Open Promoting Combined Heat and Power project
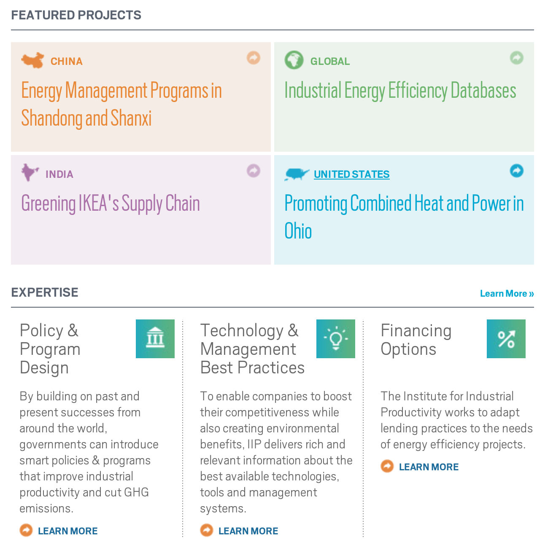The height and width of the screenshot is (547, 545). [404, 217]
